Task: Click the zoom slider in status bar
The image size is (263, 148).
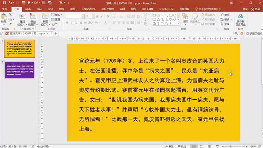Action: (x=231, y=146)
